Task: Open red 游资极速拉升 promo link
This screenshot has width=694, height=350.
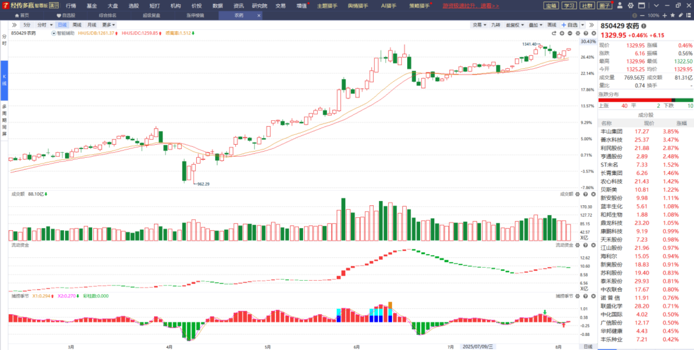Action: point(471,6)
